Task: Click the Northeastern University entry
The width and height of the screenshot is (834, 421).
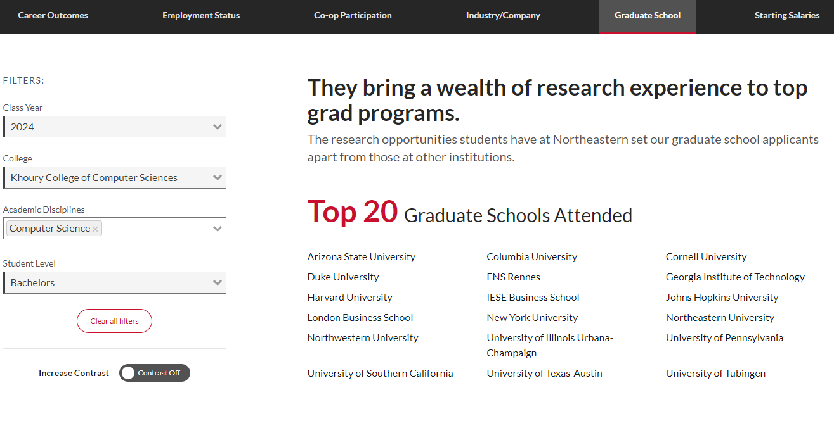Action: click(720, 318)
